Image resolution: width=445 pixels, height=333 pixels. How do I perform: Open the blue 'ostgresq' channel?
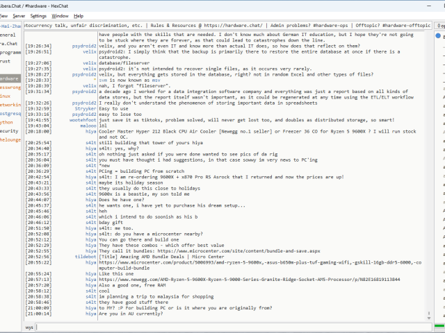10,114
